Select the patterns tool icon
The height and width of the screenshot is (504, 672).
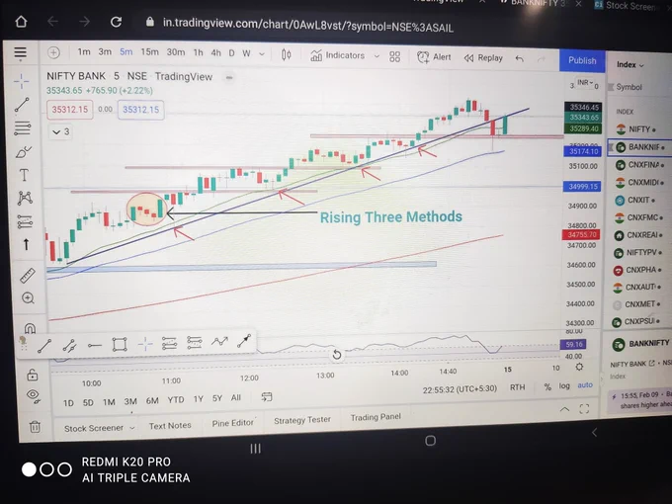tap(25, 198)
